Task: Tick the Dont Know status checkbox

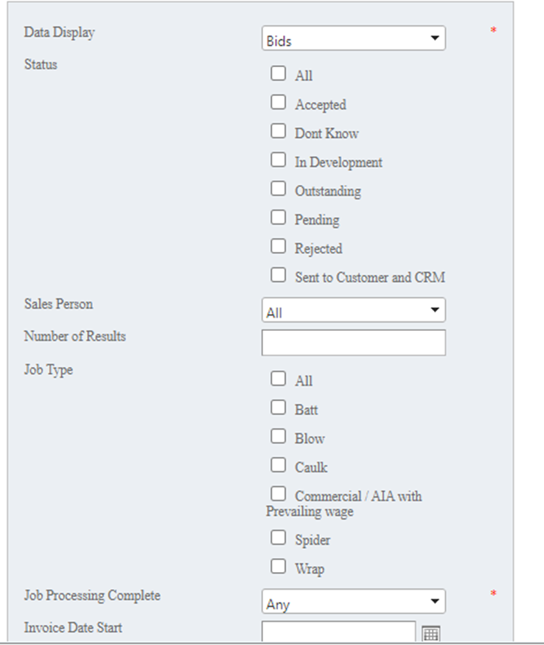Action: pos(278,131)
